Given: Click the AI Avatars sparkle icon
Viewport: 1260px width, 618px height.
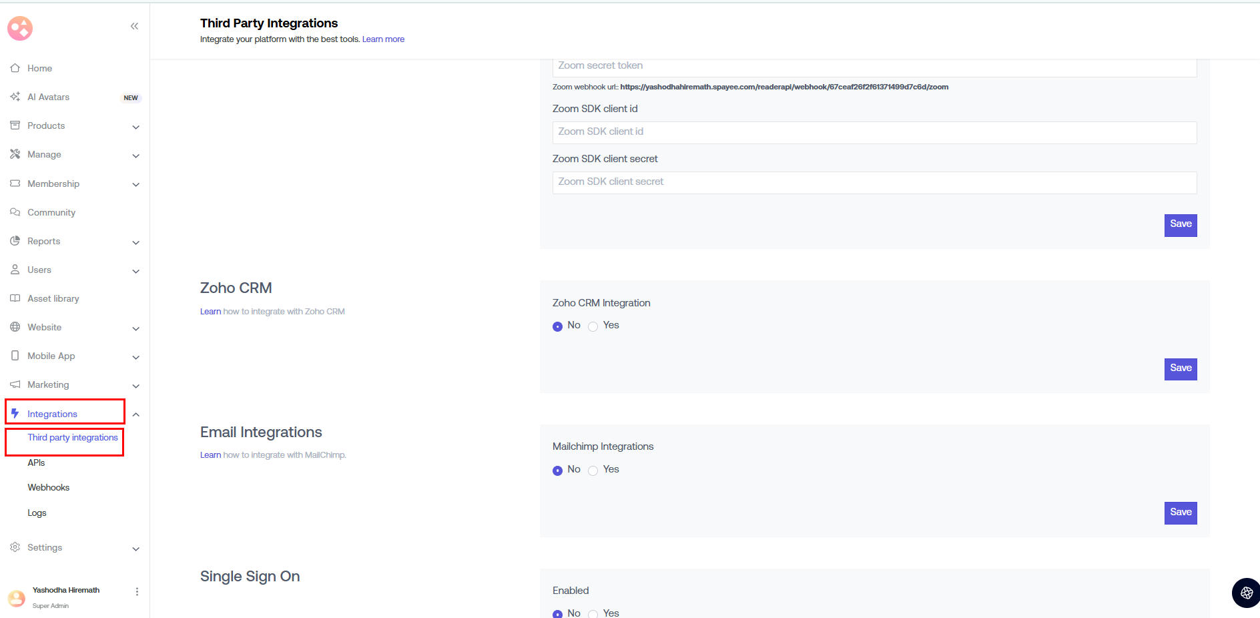Looking at the screenshot, I should [x=15, y=97].
